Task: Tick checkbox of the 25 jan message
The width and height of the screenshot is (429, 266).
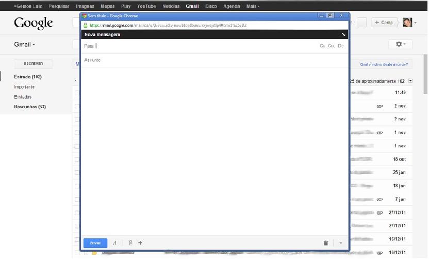Action: point(77,172)
